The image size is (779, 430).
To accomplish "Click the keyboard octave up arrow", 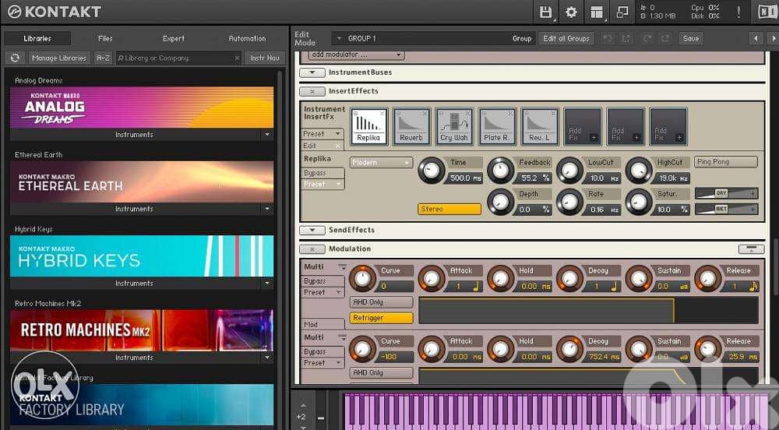I will pos(303,406).
